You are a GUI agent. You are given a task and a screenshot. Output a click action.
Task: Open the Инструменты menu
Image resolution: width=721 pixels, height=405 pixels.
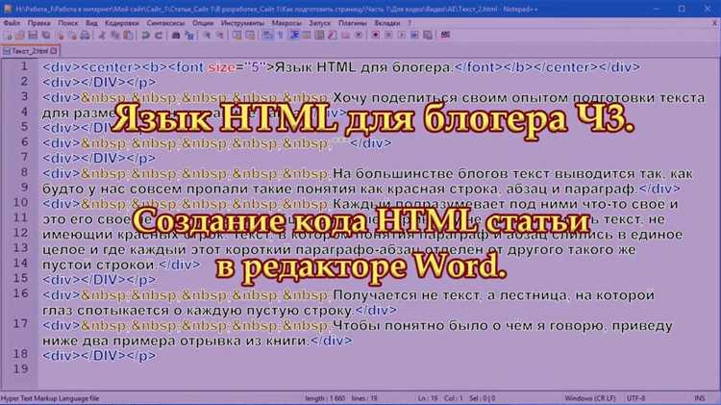click(x=242, y=22)
